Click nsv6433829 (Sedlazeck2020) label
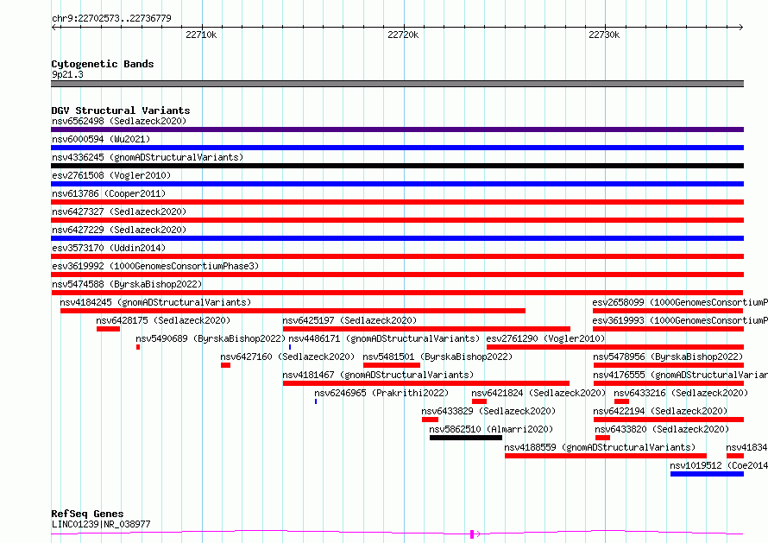 click(488, 411)
